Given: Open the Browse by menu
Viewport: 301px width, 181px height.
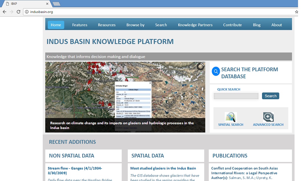Looking at the screenshot, I should [135, 25].
